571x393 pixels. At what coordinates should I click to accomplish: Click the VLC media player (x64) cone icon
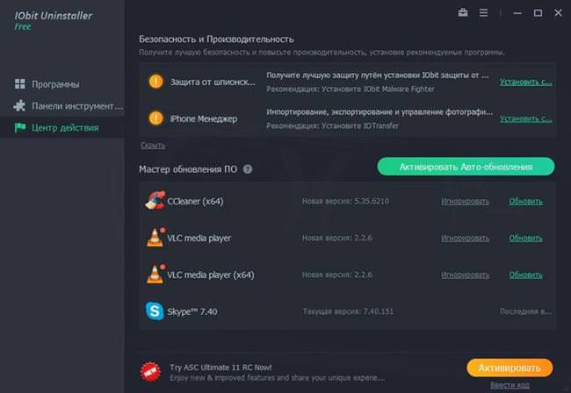coord(155,274)
